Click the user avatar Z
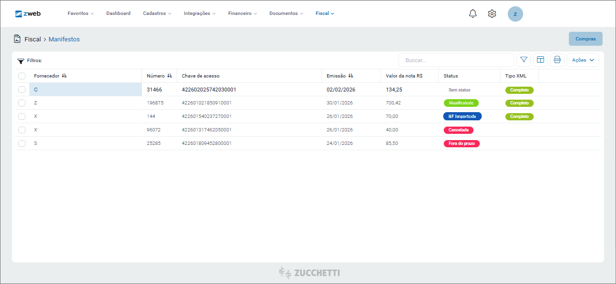 (x=515, y=14)
